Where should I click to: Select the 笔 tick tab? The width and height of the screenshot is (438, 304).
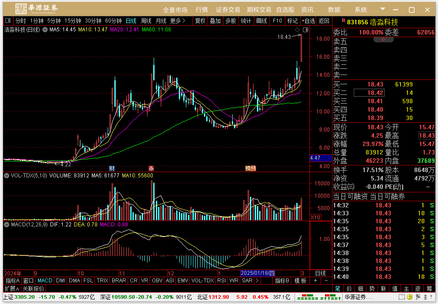click(x=338, y=289)
